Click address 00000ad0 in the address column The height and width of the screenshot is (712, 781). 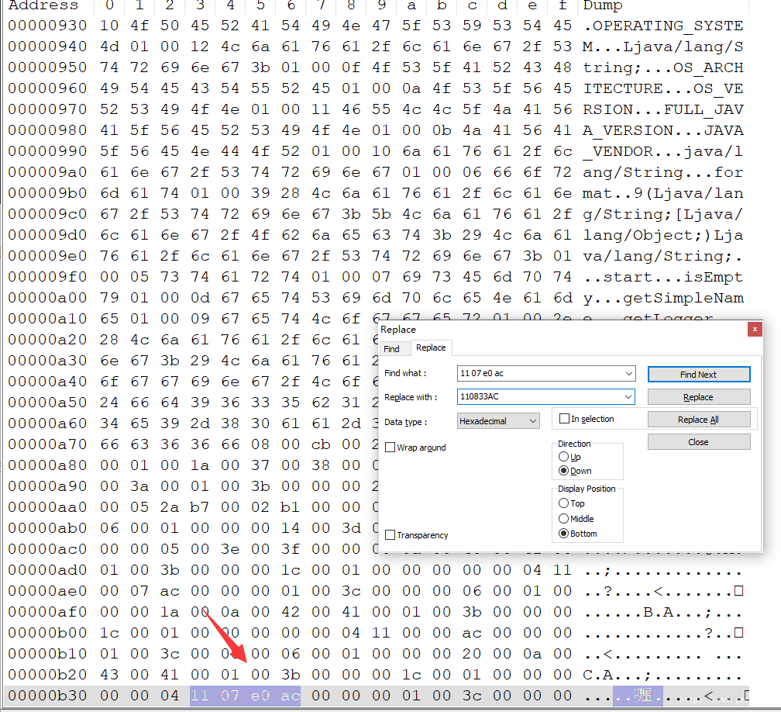[47, 570]
